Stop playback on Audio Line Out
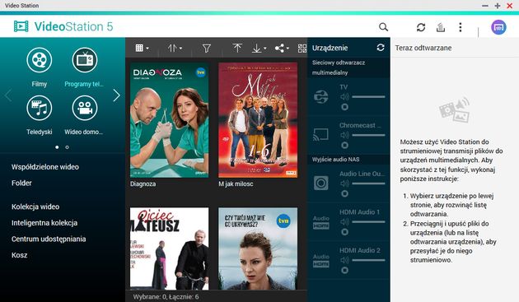The height and width of the screenshot is (302, 519). pyautogui.click(x=344, y=193)
